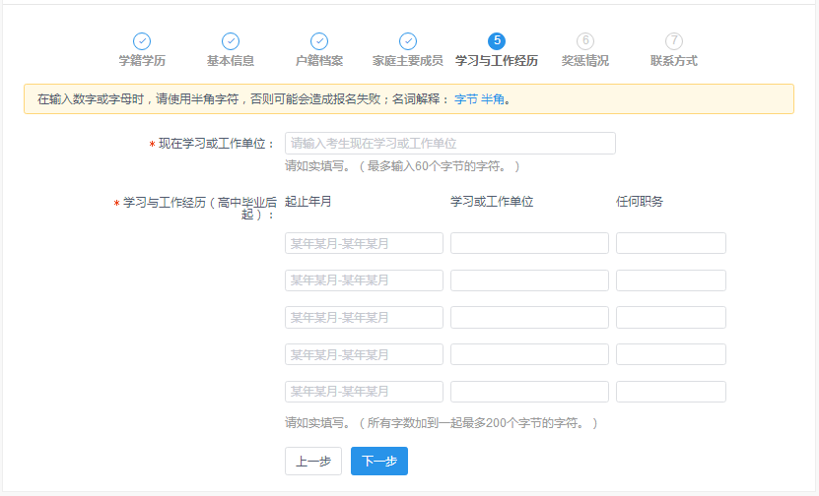Focus fifth row 任何职务 field

671,392
